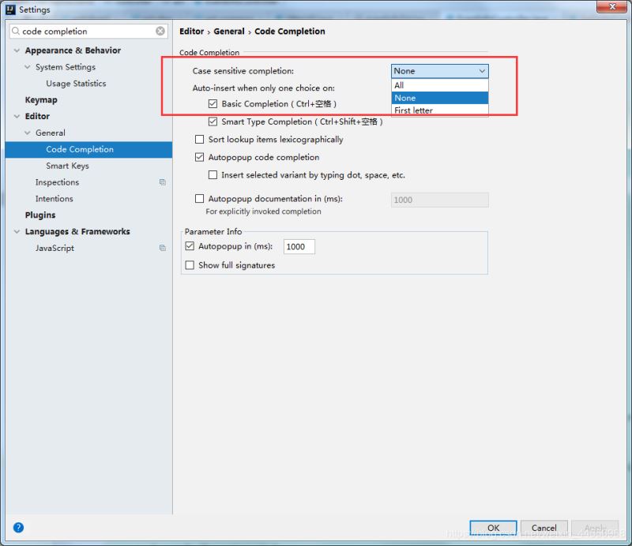This screenshot has height=546, width=632.
Task: Click disabled documentation delay field
Action: tap(440, 200)
